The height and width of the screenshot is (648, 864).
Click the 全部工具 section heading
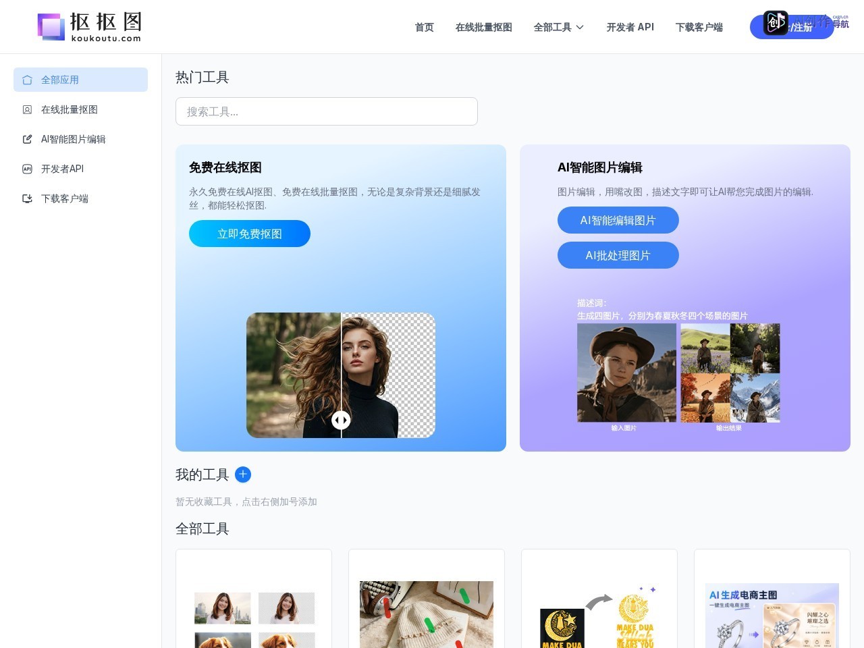click(202, 529)
